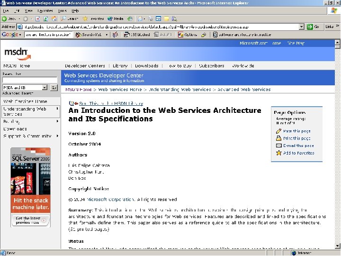Viewport: 341px width, 256px height.
Task: Click the AutoFill toolbar button
Action: pyautogui.click(x=163, y=35)
